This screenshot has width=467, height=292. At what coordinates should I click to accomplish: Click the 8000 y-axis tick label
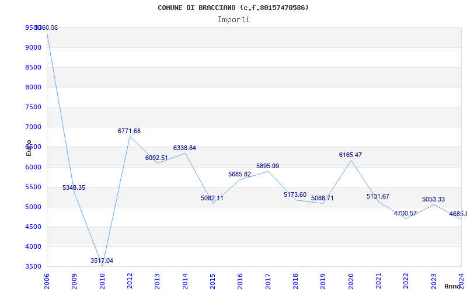point(33,87)
